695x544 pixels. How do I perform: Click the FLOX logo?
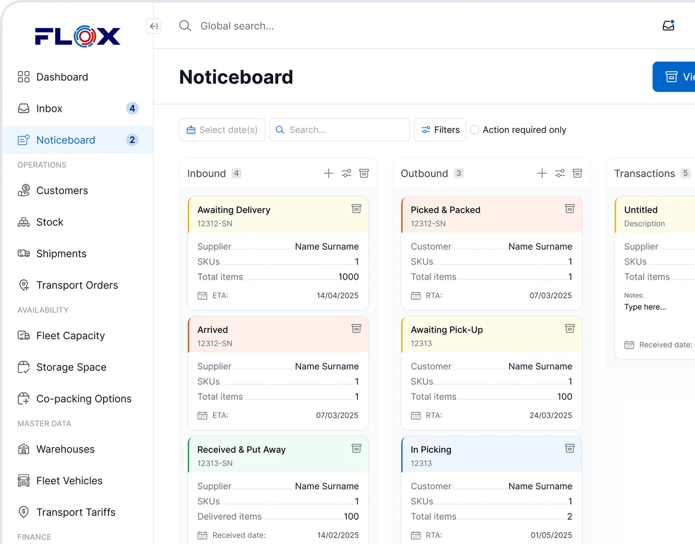[78, 36]
